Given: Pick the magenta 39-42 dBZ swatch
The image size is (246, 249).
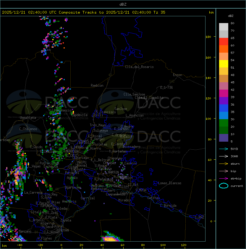Looking at the screenshot, I should (x=224, y=93).
